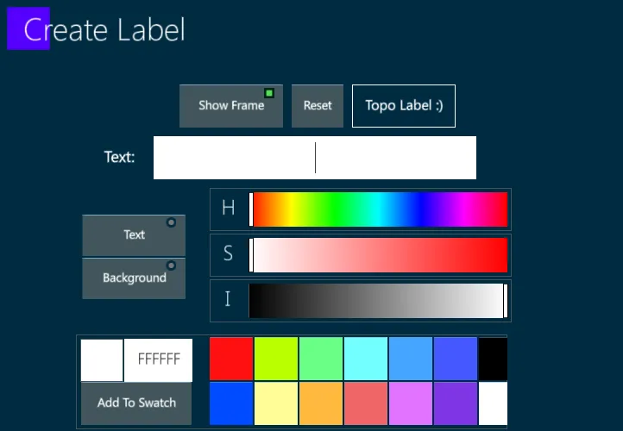Viewport: 623px width, 431px height.
Task: Select the Text color target button
Action: (x=134, y=235)
